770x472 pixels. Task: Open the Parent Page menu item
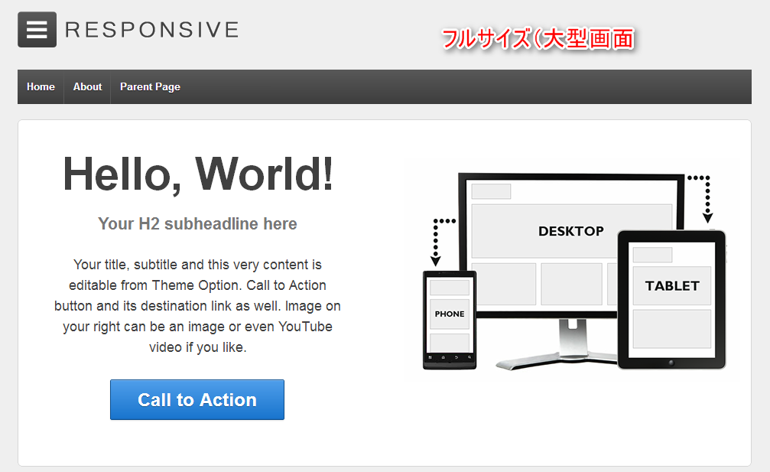tap(151, 87)
